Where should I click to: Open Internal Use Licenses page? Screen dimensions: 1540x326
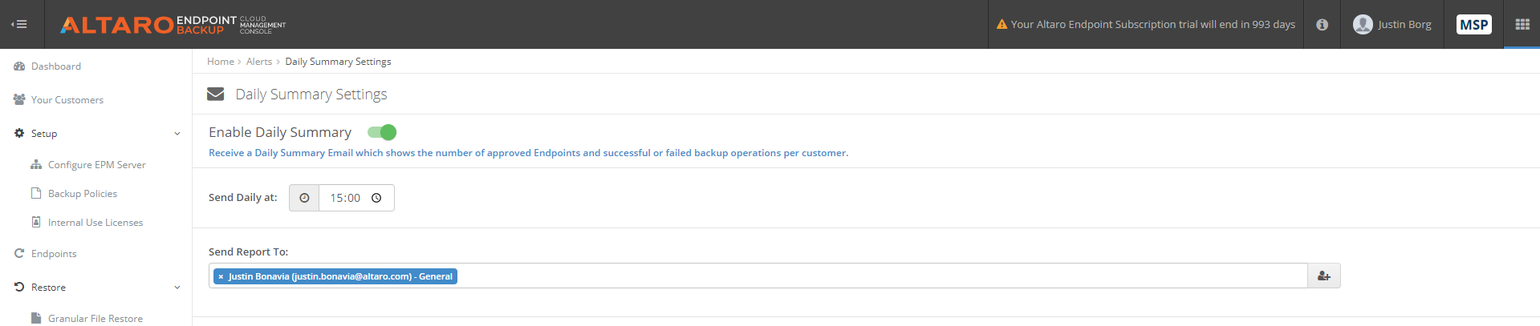95,223
